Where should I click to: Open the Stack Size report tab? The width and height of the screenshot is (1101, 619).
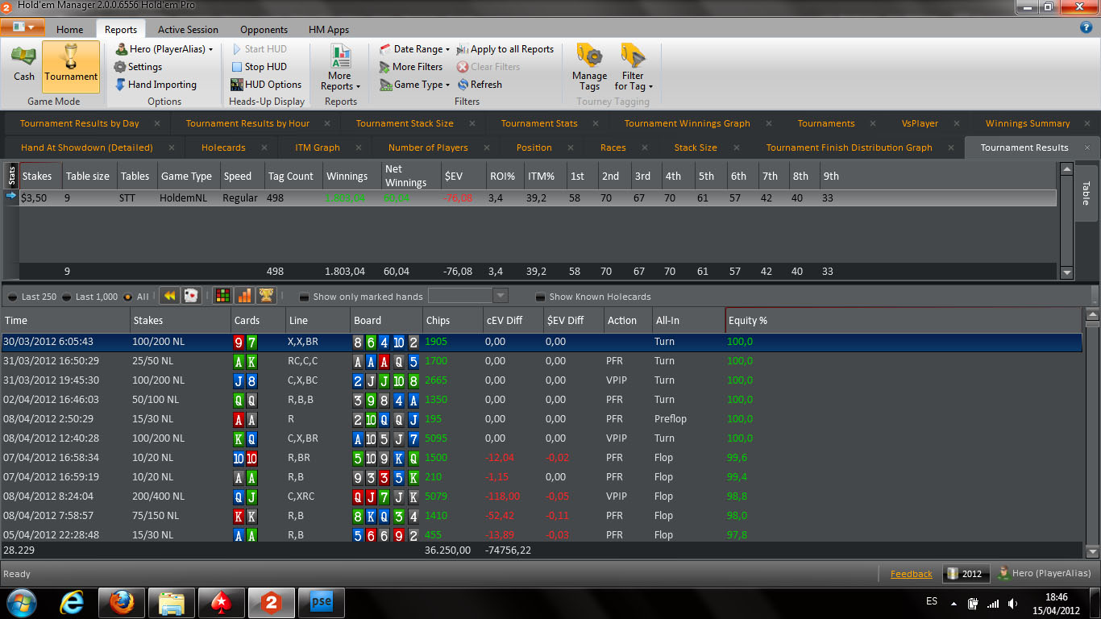coord(696,147)
